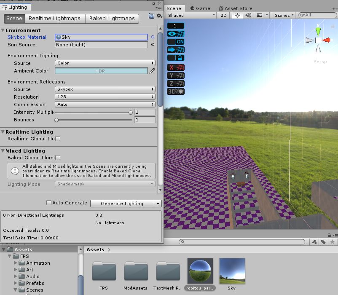Open the Shaded draw mode dropdown

190,15
